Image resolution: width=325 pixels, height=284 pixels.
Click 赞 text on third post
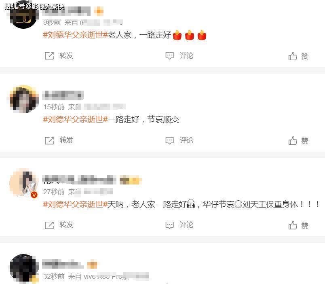click(x=305, y=225)
